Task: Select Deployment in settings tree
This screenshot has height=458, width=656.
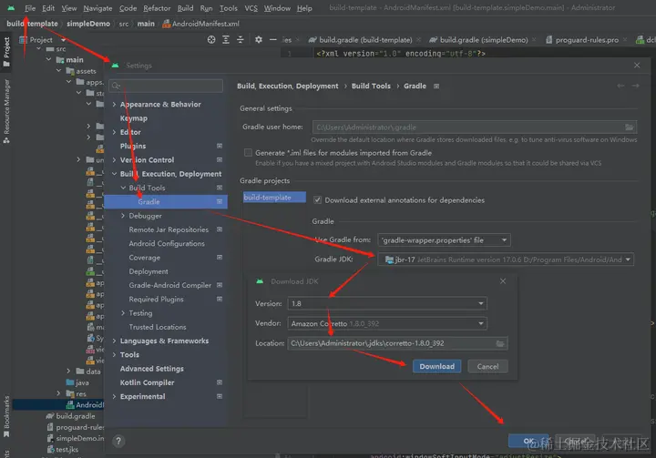Action: [x=149, y=271]
